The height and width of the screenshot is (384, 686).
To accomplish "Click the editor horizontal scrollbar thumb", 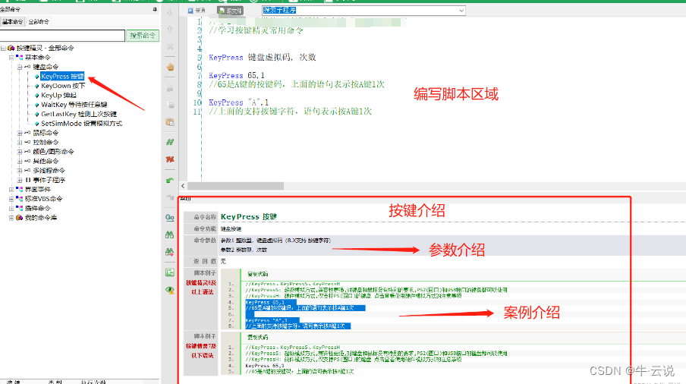I will [235, 186].
